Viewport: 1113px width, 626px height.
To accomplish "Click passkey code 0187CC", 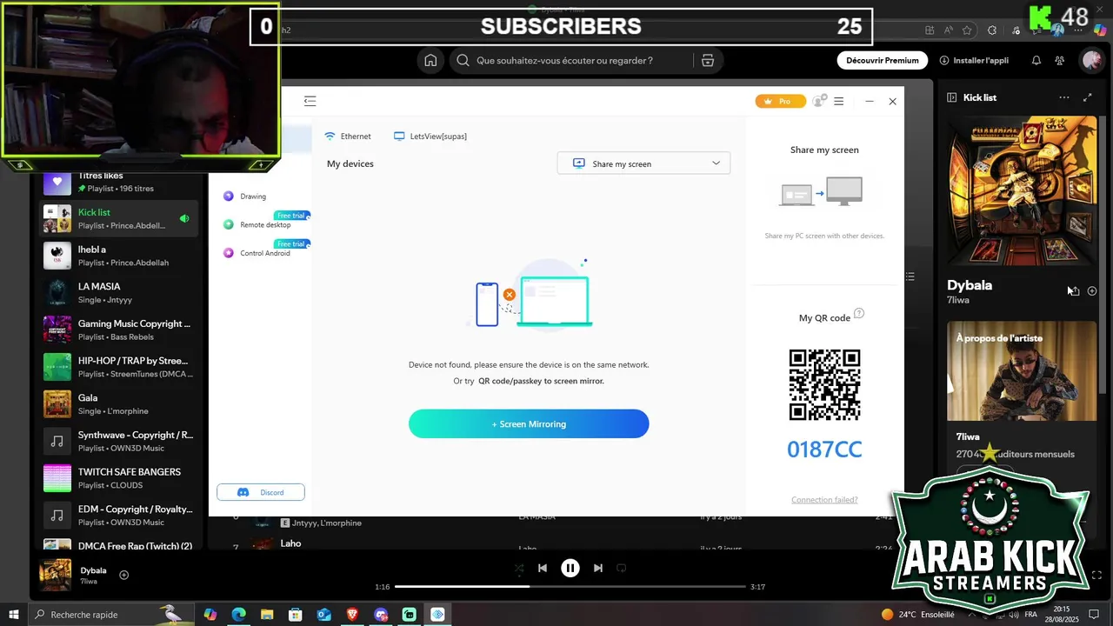I will 824,450.
